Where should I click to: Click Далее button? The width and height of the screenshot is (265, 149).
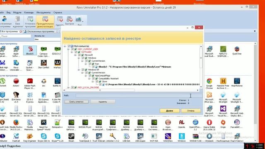pos(169,111)
